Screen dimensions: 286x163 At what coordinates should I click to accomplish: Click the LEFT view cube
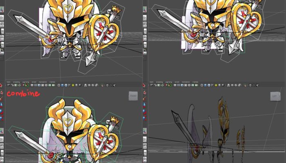275,96
